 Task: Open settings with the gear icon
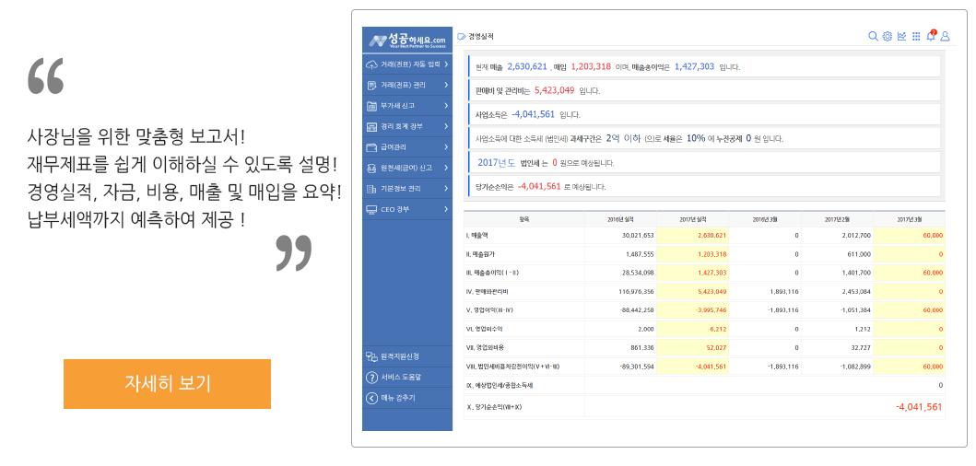click(887, 36)
